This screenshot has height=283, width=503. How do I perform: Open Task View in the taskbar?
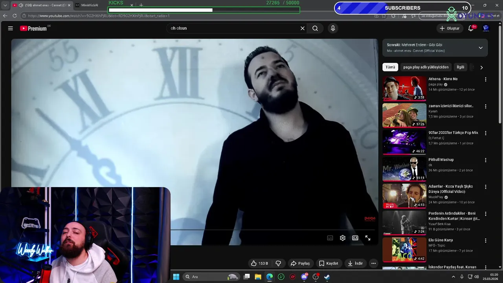tap(247, 277)
